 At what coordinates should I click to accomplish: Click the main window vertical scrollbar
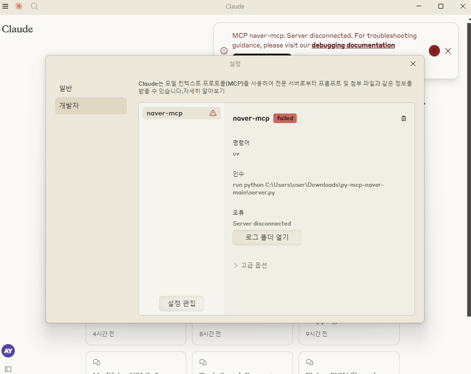(469, 169)
